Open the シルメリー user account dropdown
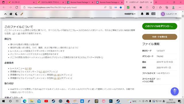This screenshot has width=184, height=104. pyautogui.click(x=169, y=14)
